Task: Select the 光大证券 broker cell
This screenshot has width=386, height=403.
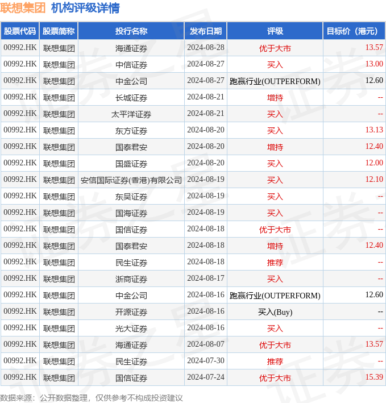Action: (131, 328)
